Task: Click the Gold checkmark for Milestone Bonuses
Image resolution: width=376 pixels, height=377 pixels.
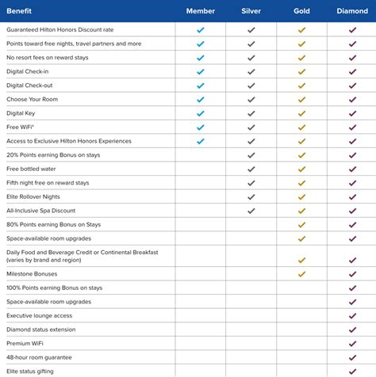Action: click(x=301, y=274)
